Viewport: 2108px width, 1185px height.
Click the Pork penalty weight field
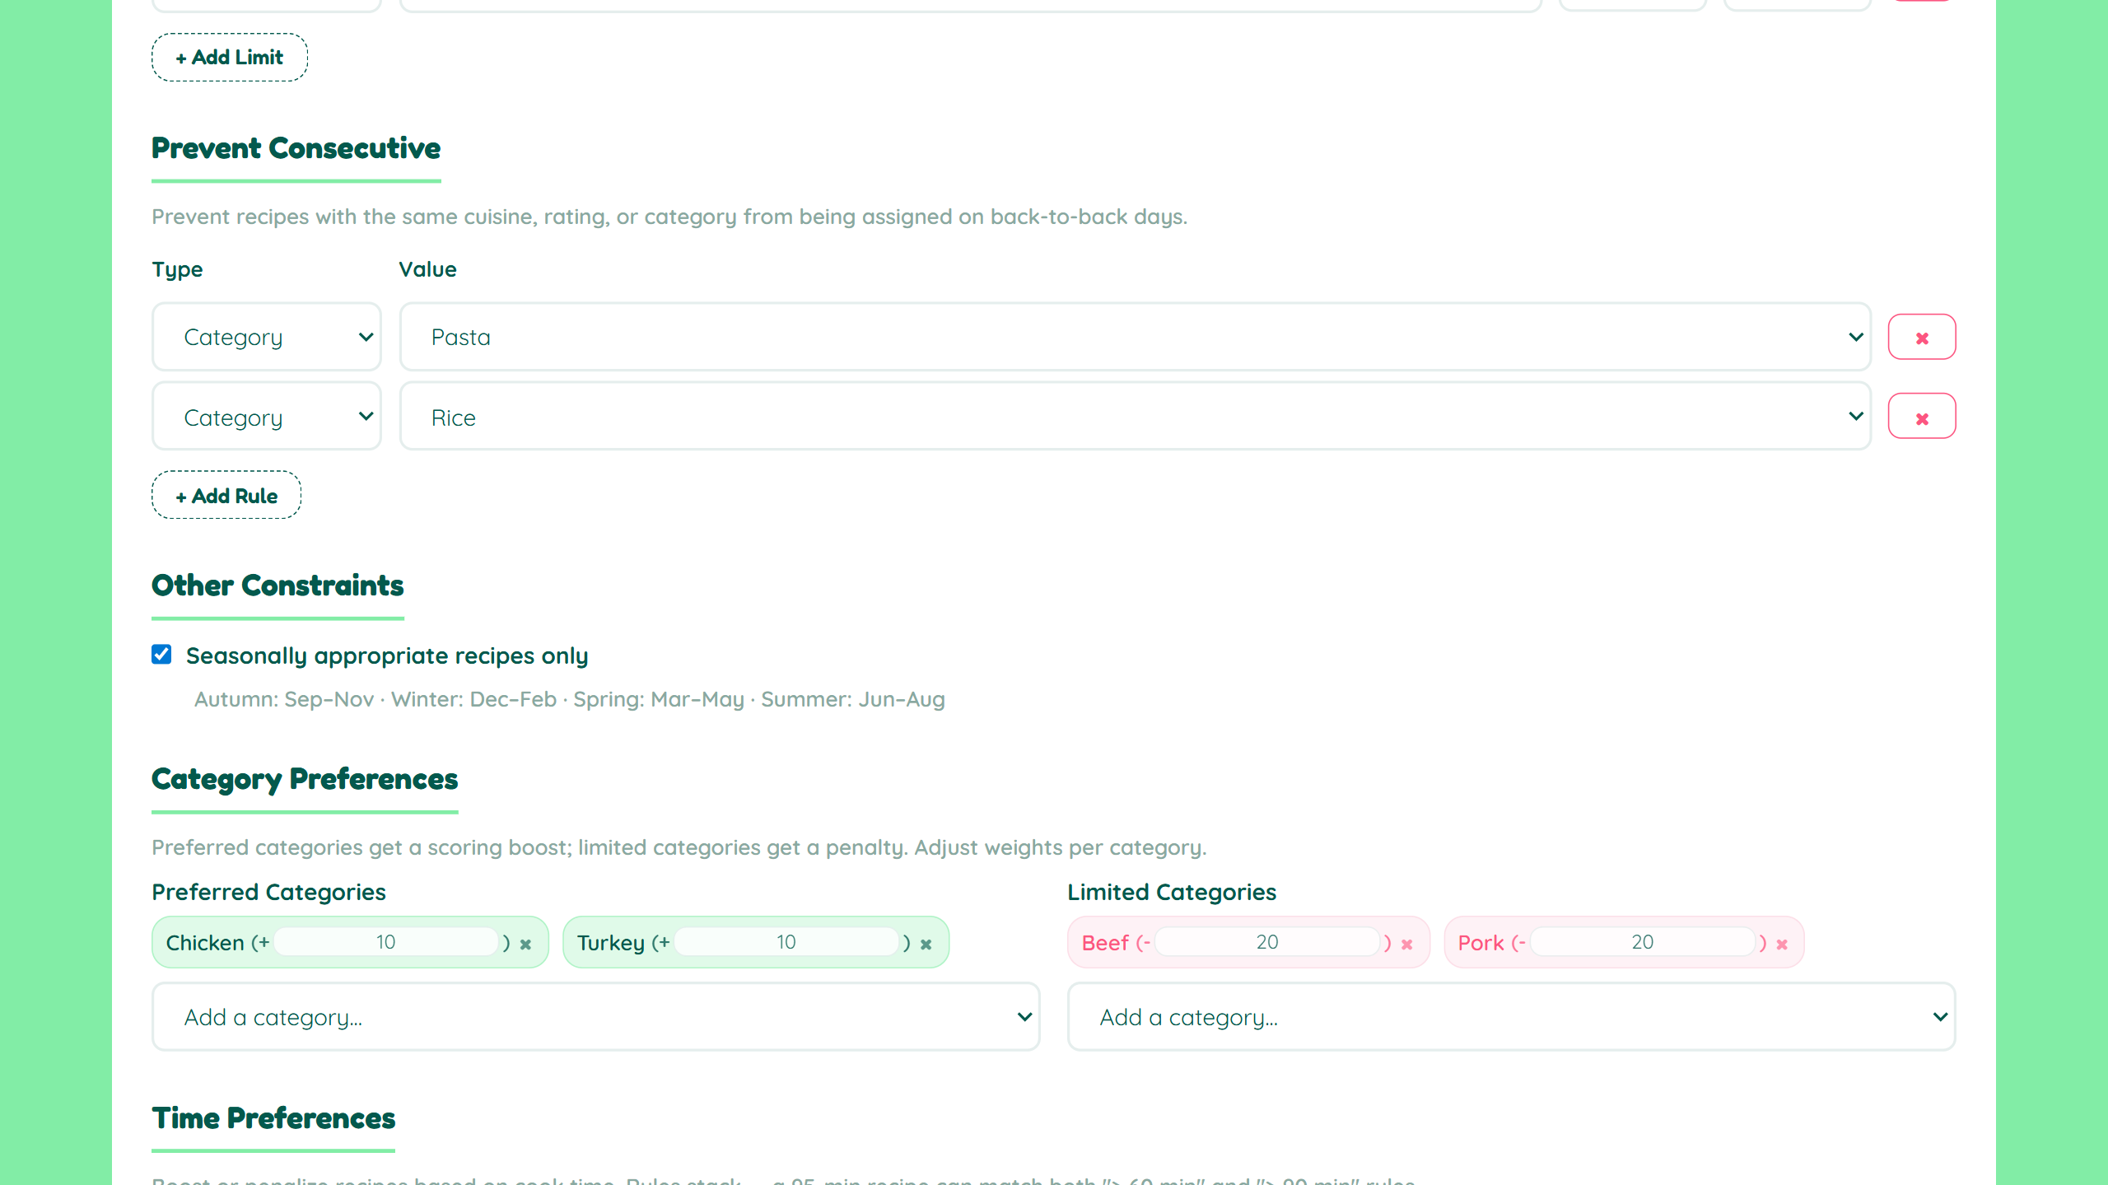click(x=1643, y=941)
